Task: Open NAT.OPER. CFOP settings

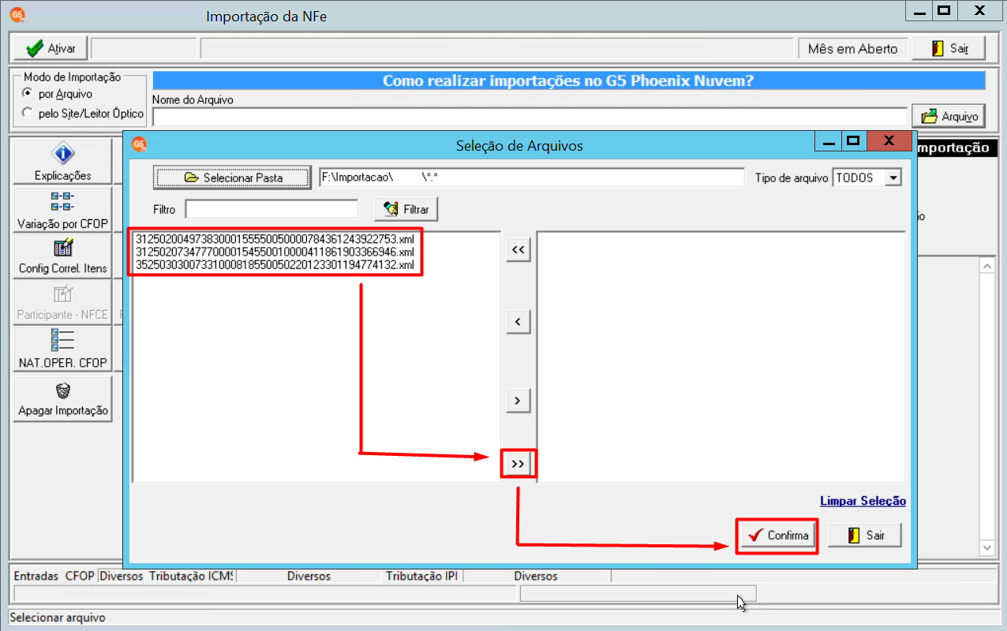Action: click(62, 350)
